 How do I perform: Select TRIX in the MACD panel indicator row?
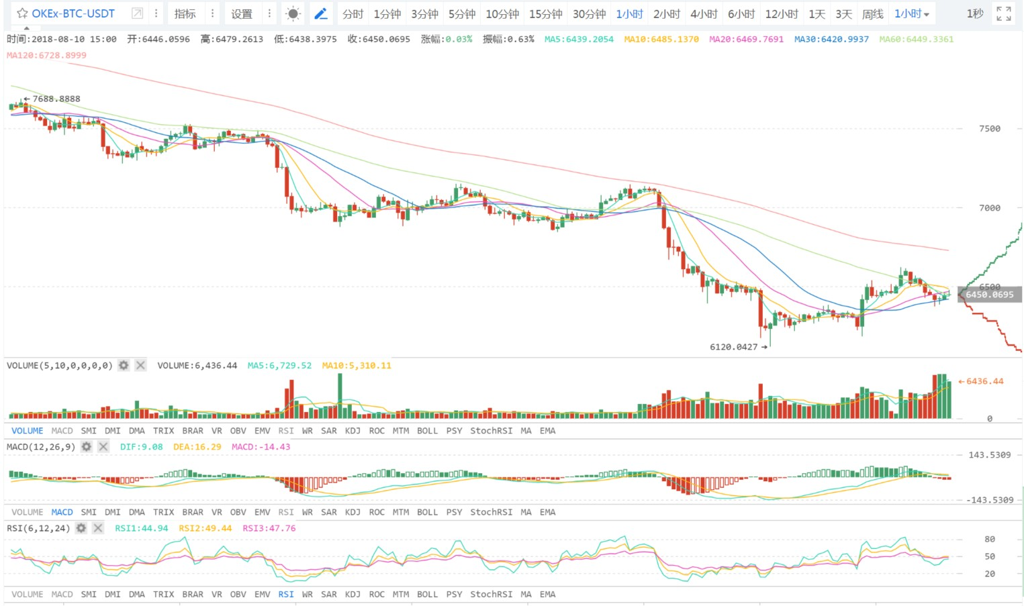(163, 512)
